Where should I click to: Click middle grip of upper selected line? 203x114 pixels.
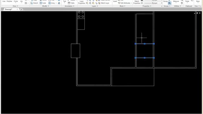tap(145, 44)
